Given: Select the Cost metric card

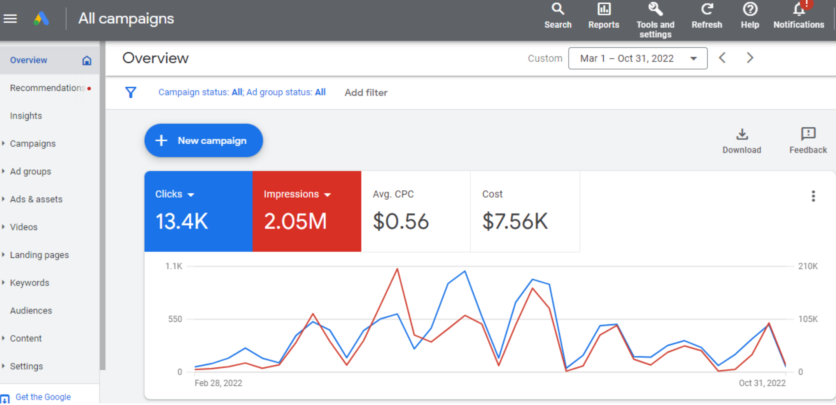Looking at the screenshot, I should pos(524,212).
